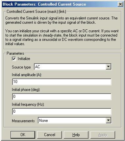Click the 'Controlled Current Source (mask) (link)' heading
The height and width of the screenshot is (141, 125).
pos(37,12)
